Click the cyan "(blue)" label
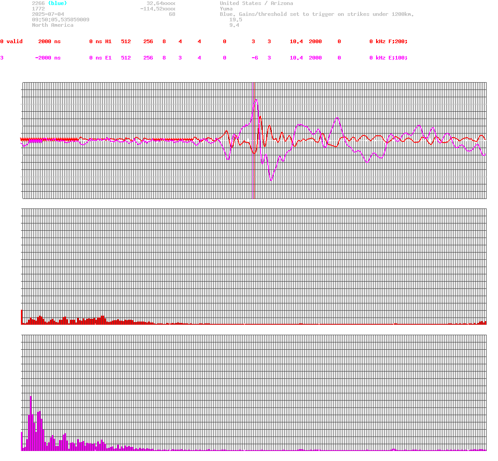Viewport: 498px width, 461px height. 57,3
